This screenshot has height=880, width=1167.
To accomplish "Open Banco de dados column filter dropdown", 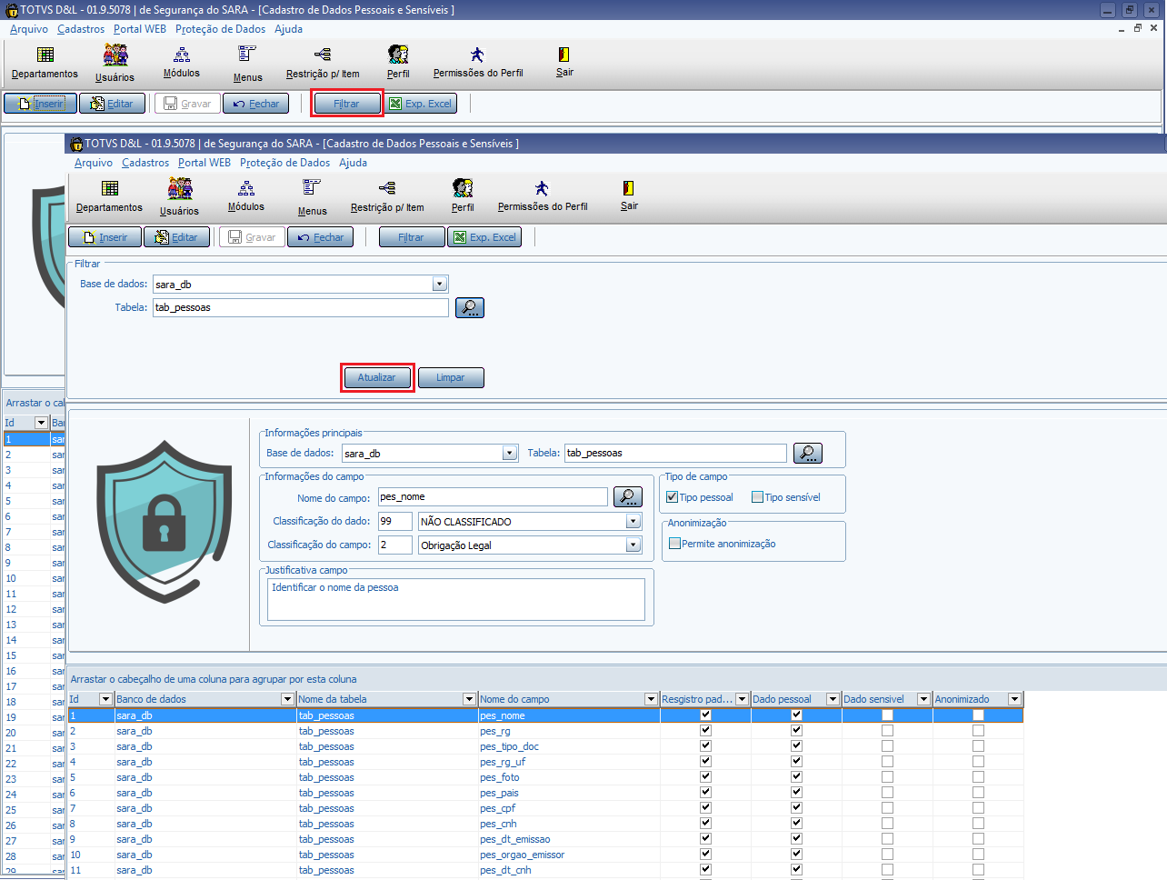I will pos(287,699).
